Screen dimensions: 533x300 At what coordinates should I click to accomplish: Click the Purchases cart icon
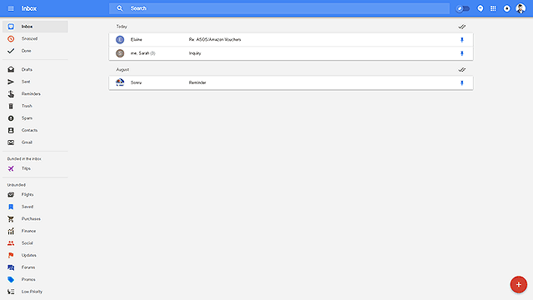click(x=11, y=218)
